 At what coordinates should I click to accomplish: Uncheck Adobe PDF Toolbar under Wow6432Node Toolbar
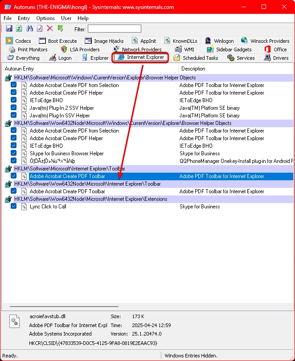click(13, 191)
